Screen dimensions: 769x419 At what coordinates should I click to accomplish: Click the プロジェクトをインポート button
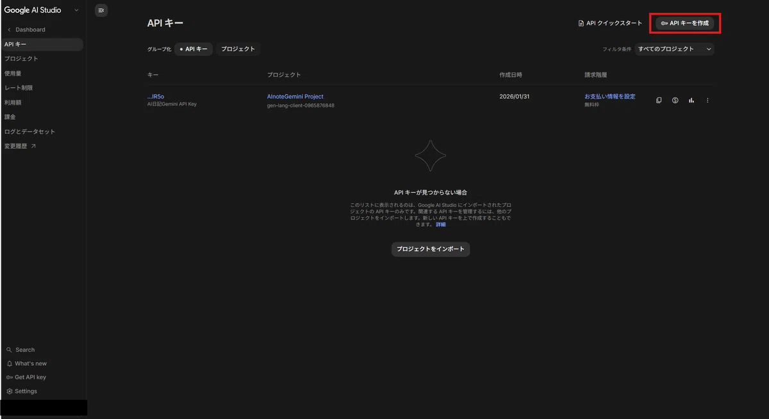point(431,249)
